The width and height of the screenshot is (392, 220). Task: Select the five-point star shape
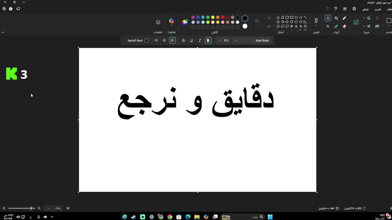[x=296, y=26]
